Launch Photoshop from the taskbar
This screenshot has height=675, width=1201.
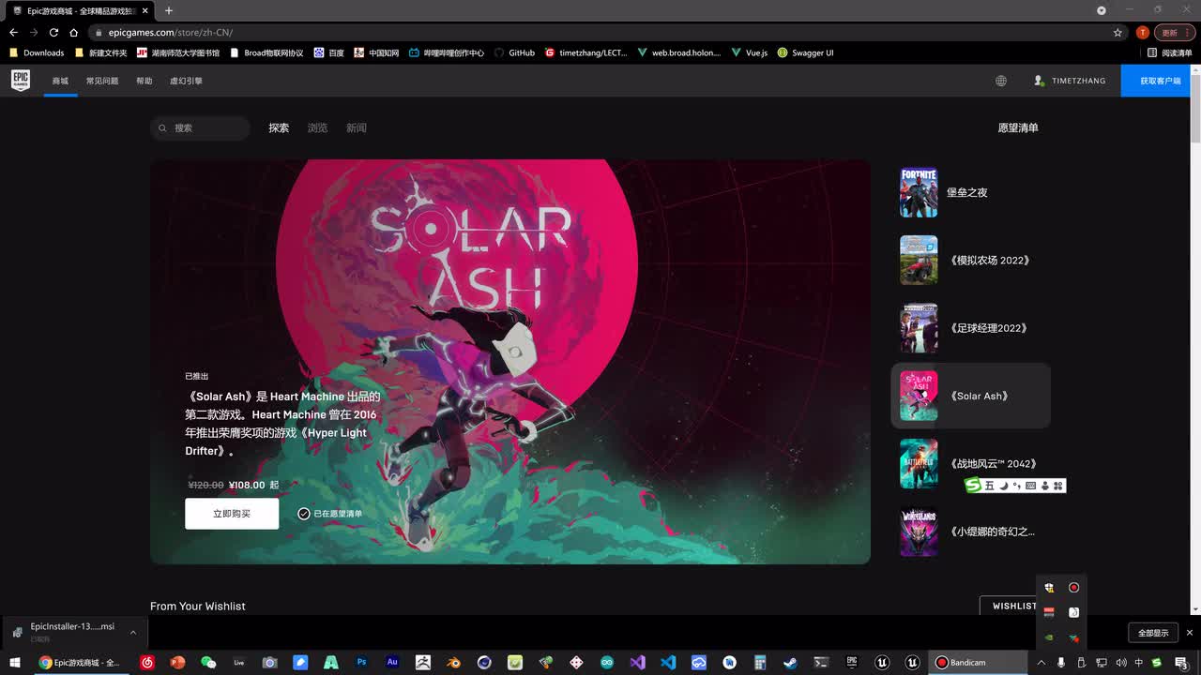(361, 662)
